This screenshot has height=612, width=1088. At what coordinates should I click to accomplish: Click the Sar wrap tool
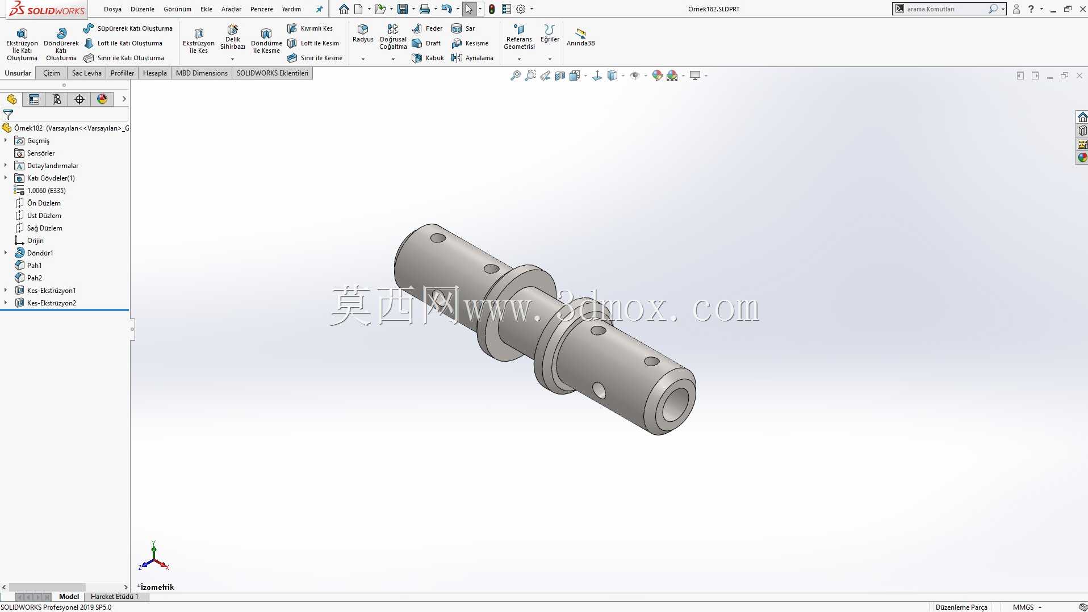tap(463, 28)
